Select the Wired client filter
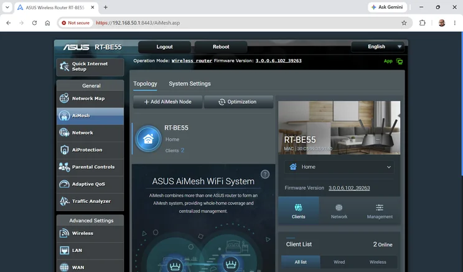This screenshot has height=272, width=463. point(339,262)
